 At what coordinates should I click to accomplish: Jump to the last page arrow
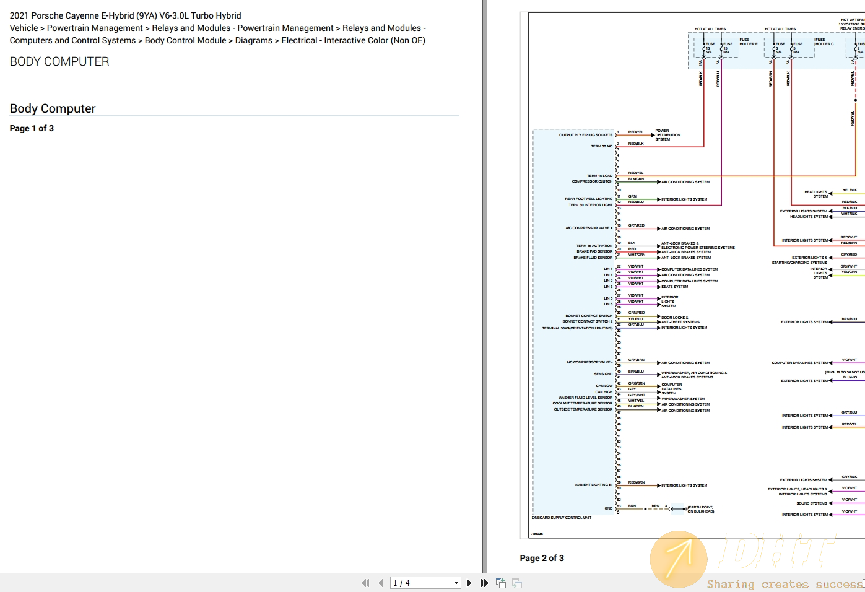click(484, 583)
